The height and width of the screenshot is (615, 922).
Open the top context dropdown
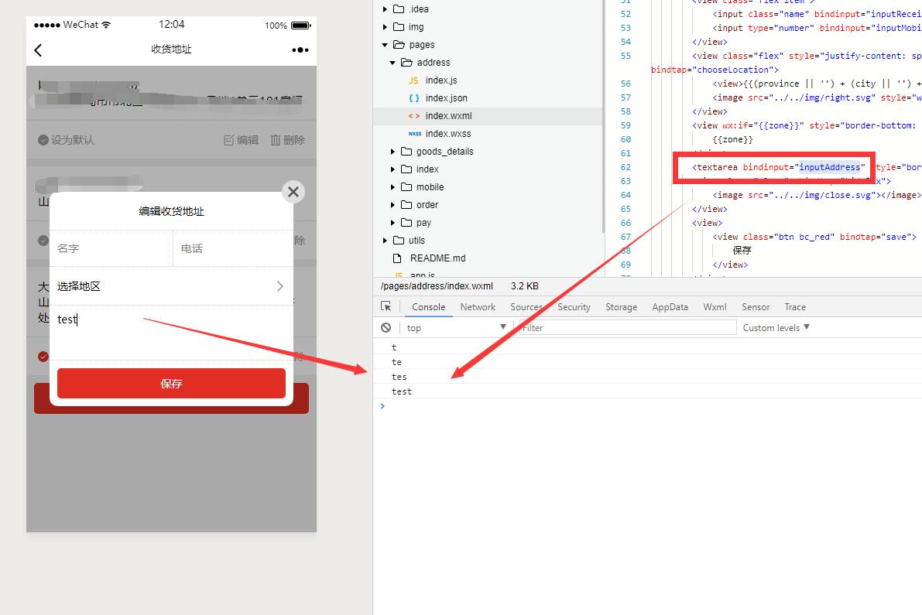(x=456, y=328)
